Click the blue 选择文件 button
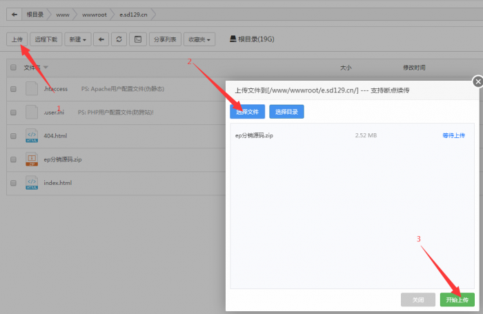Viewport: 483px width, 314px height. [x=247, y=111]
